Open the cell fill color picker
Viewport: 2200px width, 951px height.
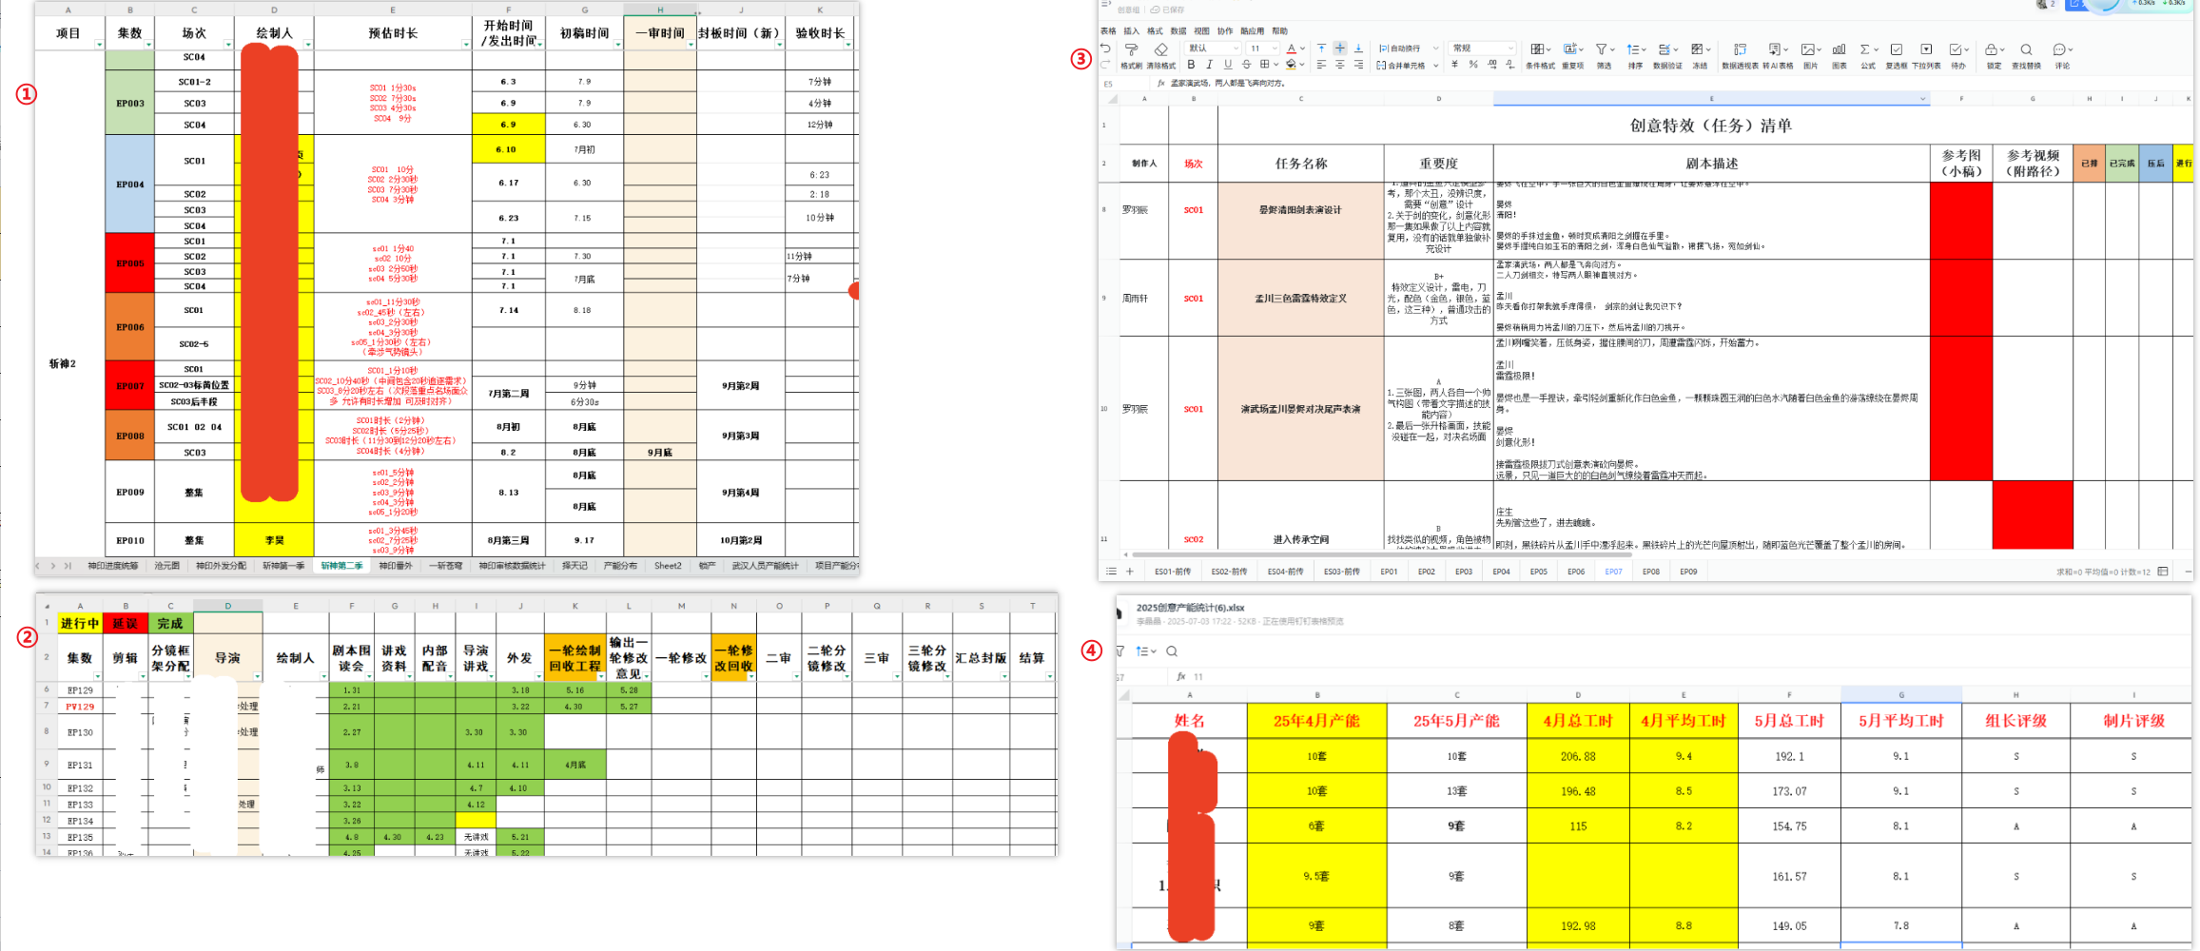point(1291,65)
